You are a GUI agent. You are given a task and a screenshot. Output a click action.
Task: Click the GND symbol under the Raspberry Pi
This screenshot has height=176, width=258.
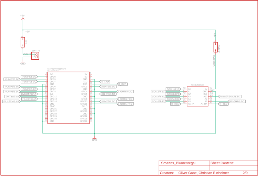95,139
